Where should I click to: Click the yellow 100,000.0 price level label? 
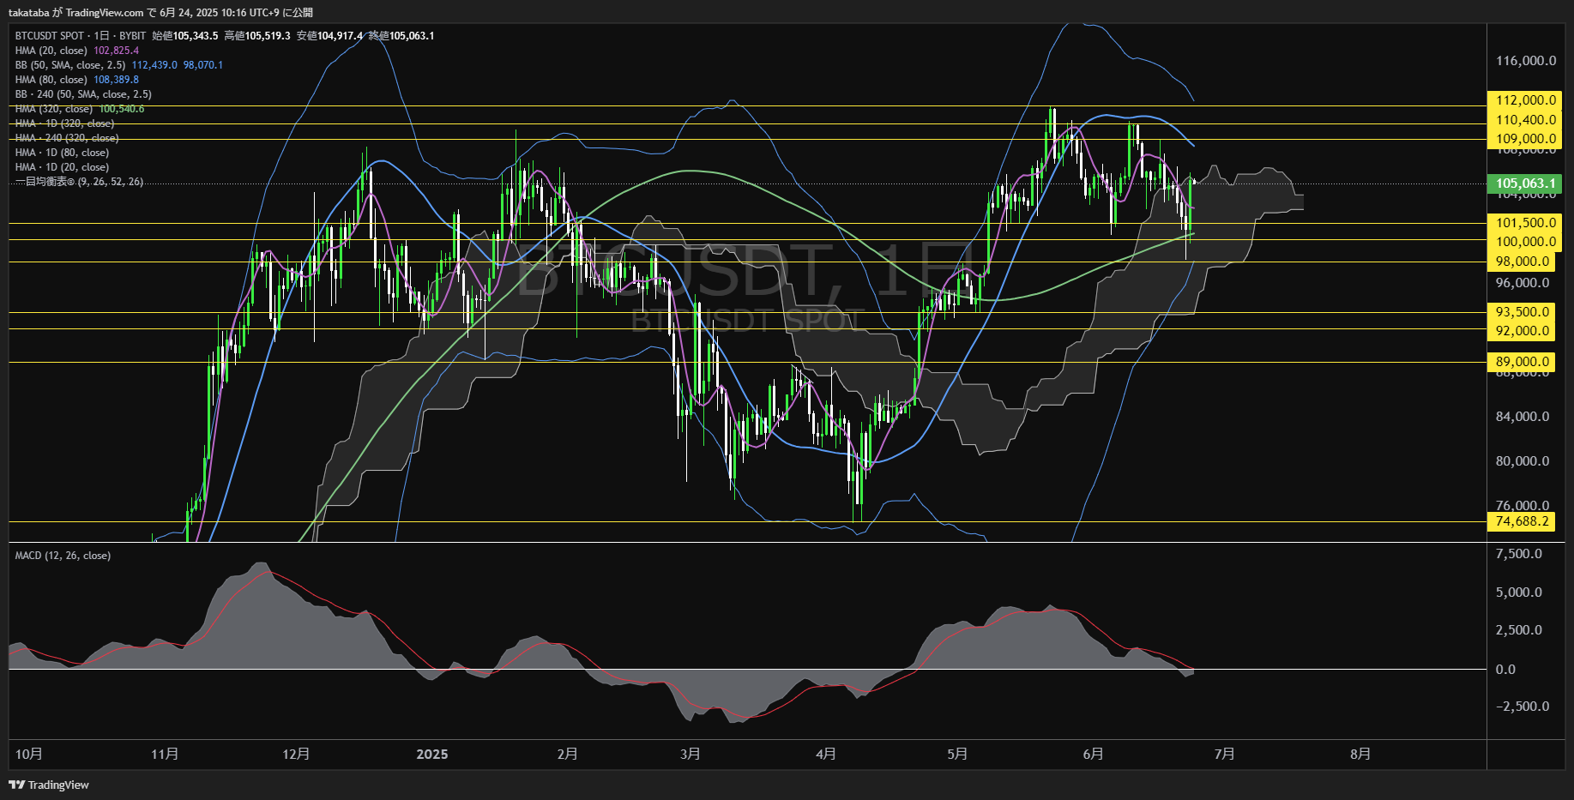point(1526,242)
